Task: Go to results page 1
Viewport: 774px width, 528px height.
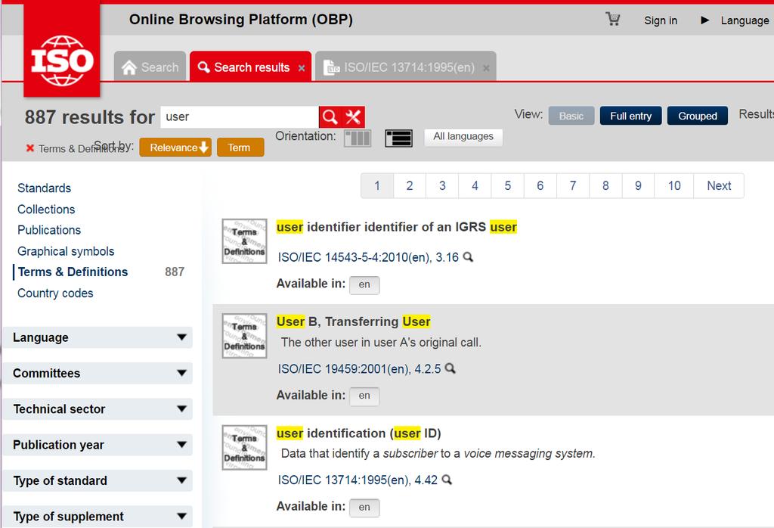Action: tap(377, 186)
